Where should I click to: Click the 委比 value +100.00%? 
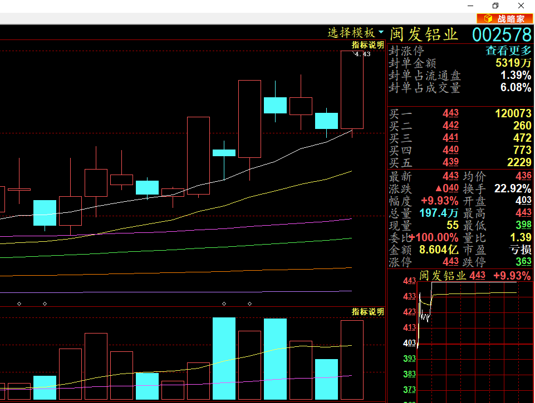point(434,237)
